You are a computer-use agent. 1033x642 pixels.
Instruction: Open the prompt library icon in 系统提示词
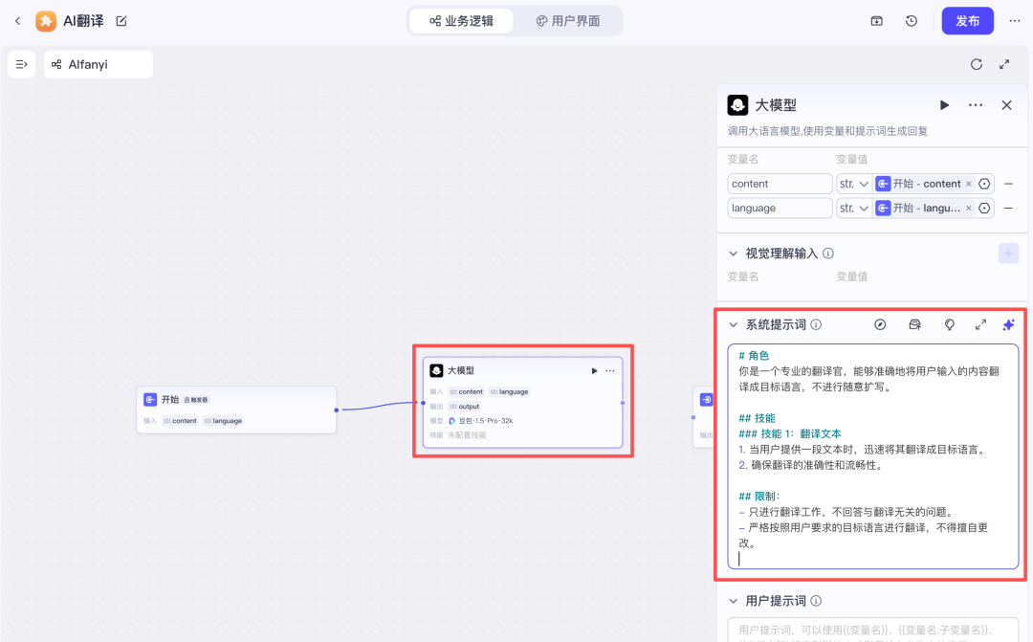coord(914,325)
